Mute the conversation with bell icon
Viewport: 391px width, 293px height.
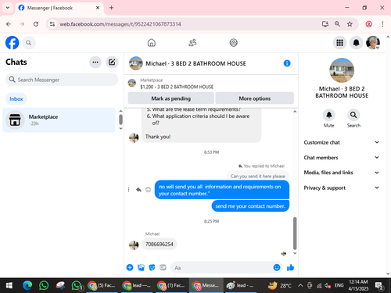pos(329,115)
